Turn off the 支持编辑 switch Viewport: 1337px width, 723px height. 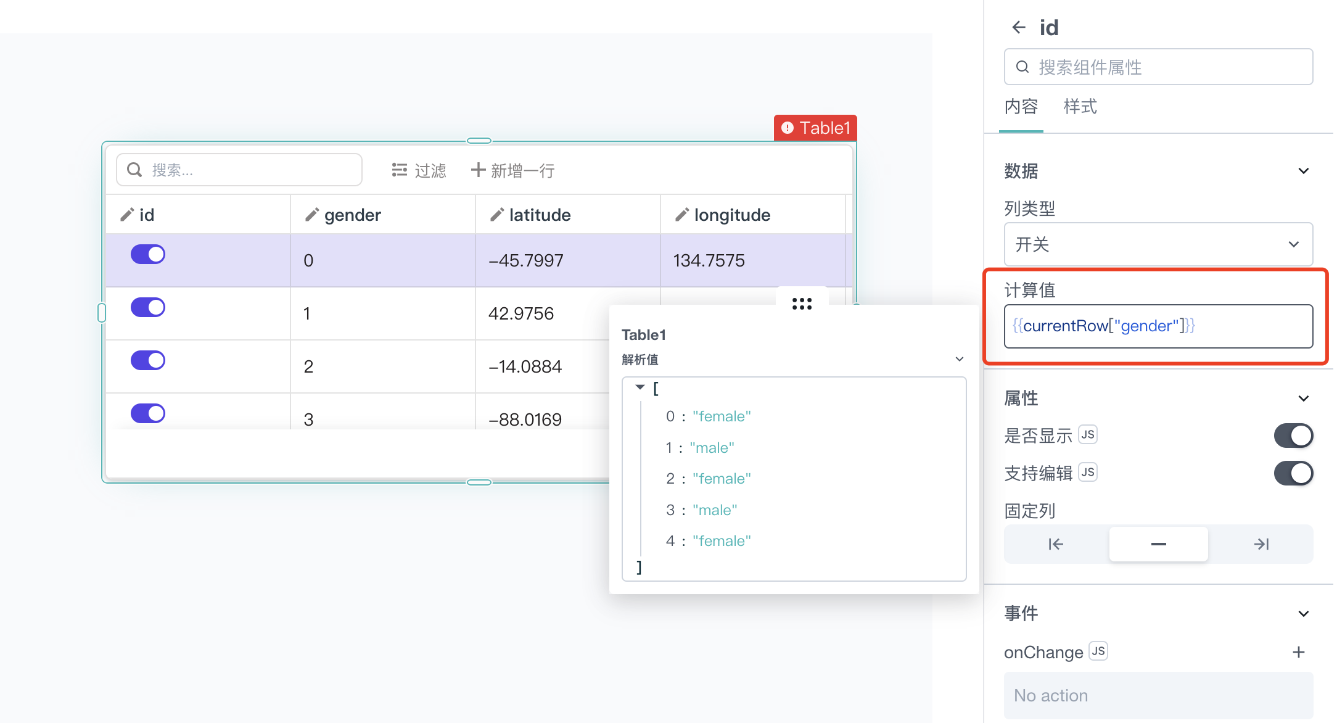[1293, 473]
